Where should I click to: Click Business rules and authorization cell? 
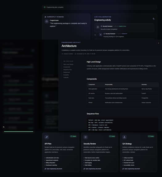114,94
